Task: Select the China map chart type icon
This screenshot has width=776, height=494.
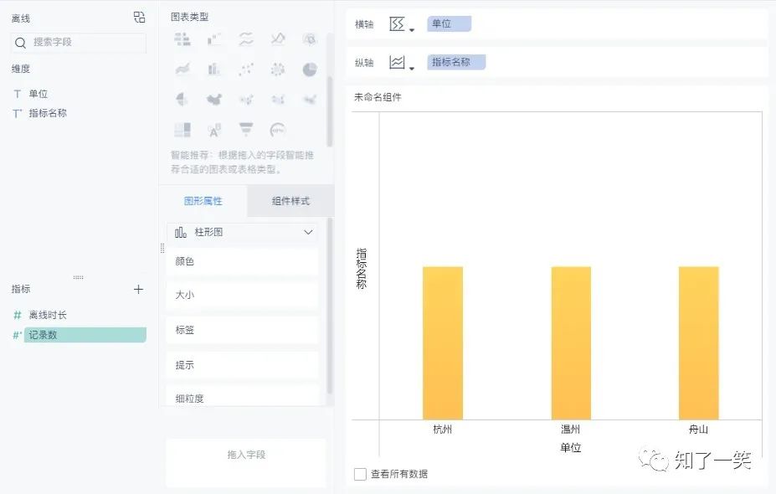Action: tap(213, 100)
